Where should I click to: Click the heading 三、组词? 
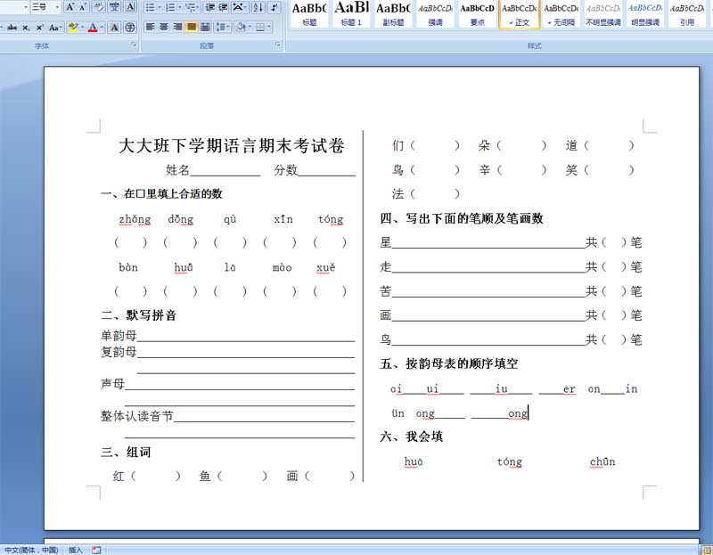[x=126, y=452]
